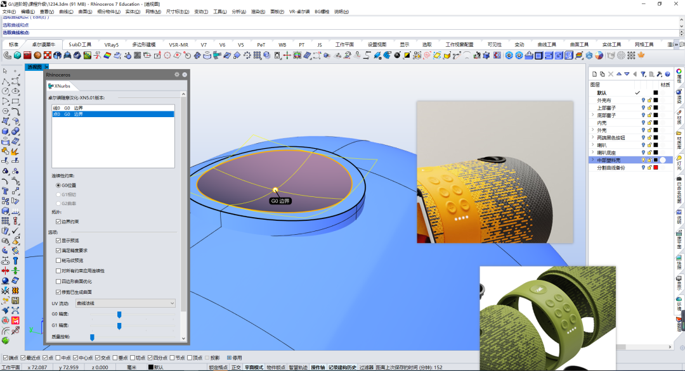Toggle 物件锁点 in status bar
The image size is (685, 371).
click(x=276, y=367)
